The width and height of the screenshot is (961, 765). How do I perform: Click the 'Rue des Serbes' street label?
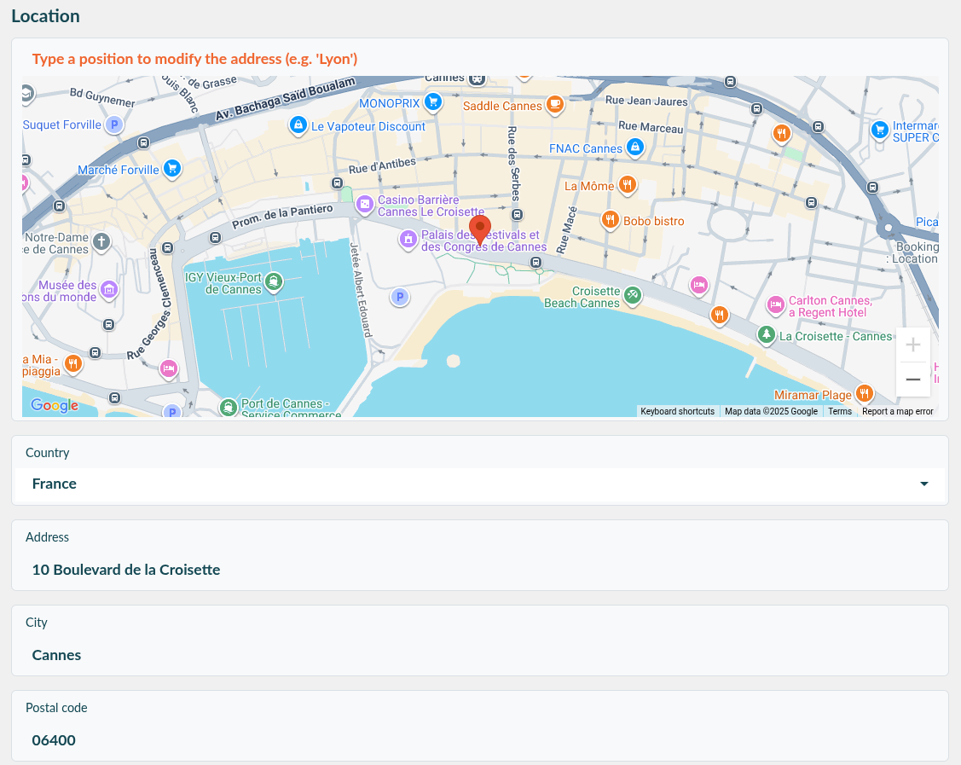click(513, 164)
